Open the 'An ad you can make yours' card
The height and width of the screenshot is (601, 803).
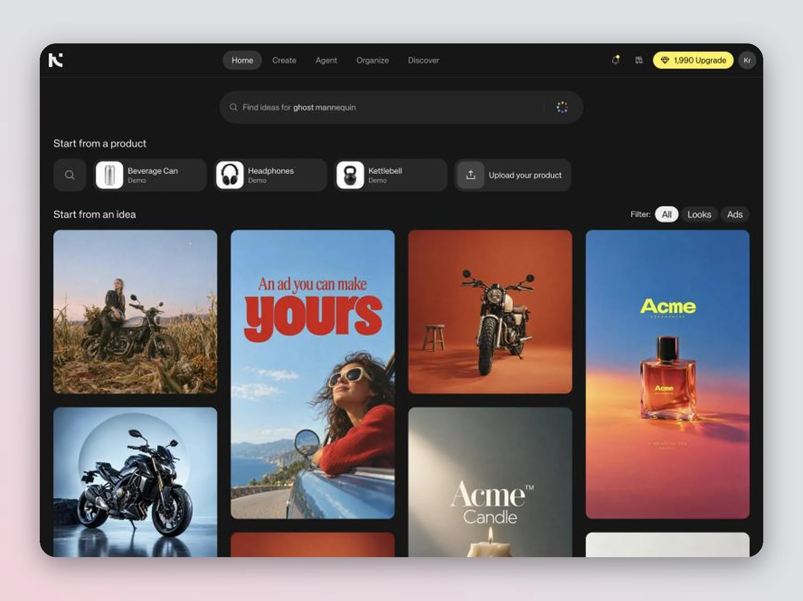(x=312, y=374)
